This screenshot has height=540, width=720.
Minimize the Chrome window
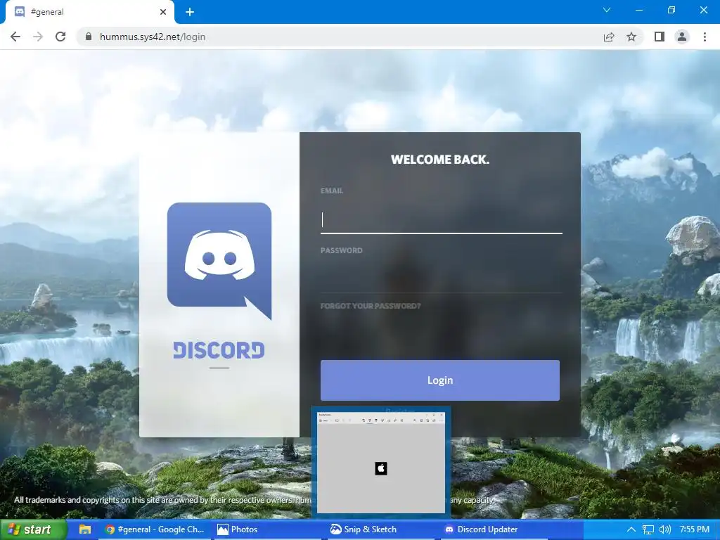(x=638, y=10)
